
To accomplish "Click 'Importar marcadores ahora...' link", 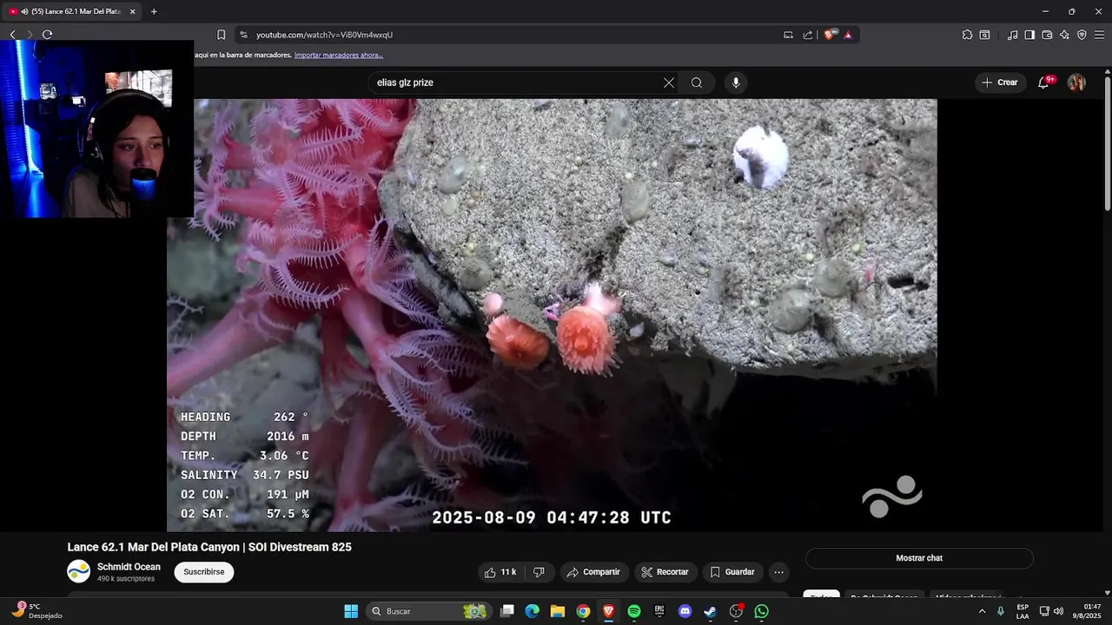I will point(339,55).
